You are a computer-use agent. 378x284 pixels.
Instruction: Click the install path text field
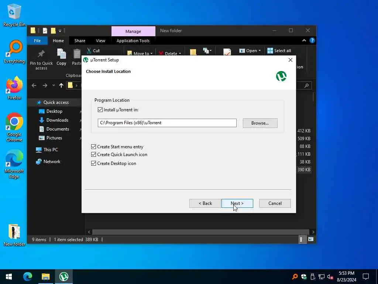[167, 123]
